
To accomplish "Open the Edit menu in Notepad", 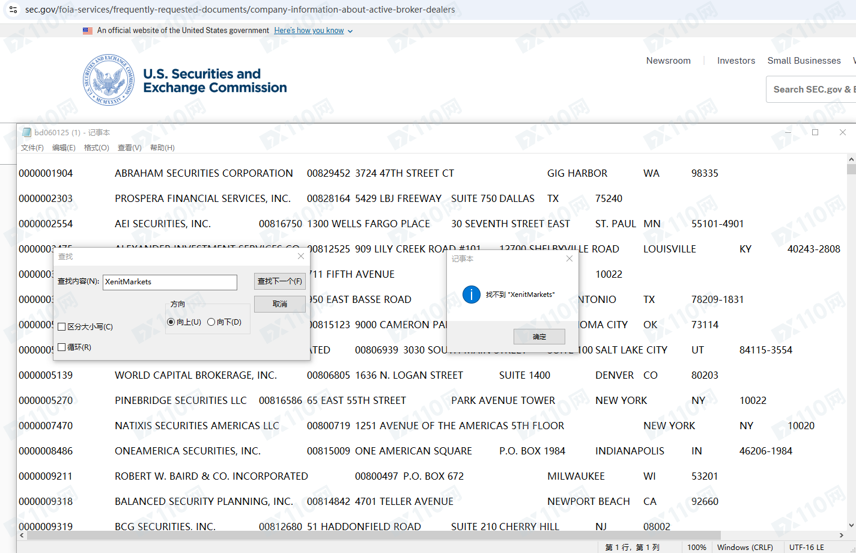I will (64, 148).
